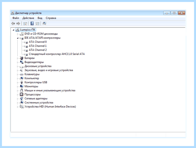
Task: Select the Системные устройства label
Action: pyautogui.click(x=39, y=103)
